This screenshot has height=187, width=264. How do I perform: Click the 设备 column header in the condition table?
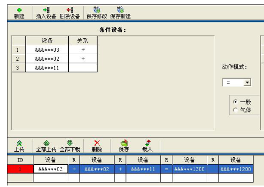pyautogui.click(x=47, y=40)
